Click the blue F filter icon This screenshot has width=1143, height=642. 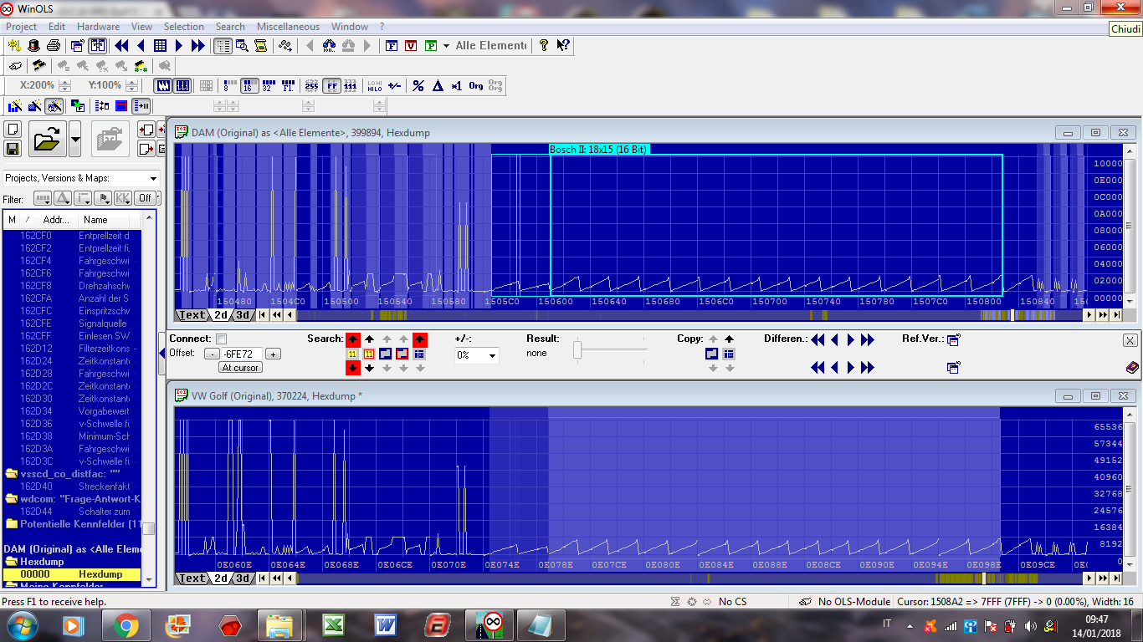click(391, 45)
